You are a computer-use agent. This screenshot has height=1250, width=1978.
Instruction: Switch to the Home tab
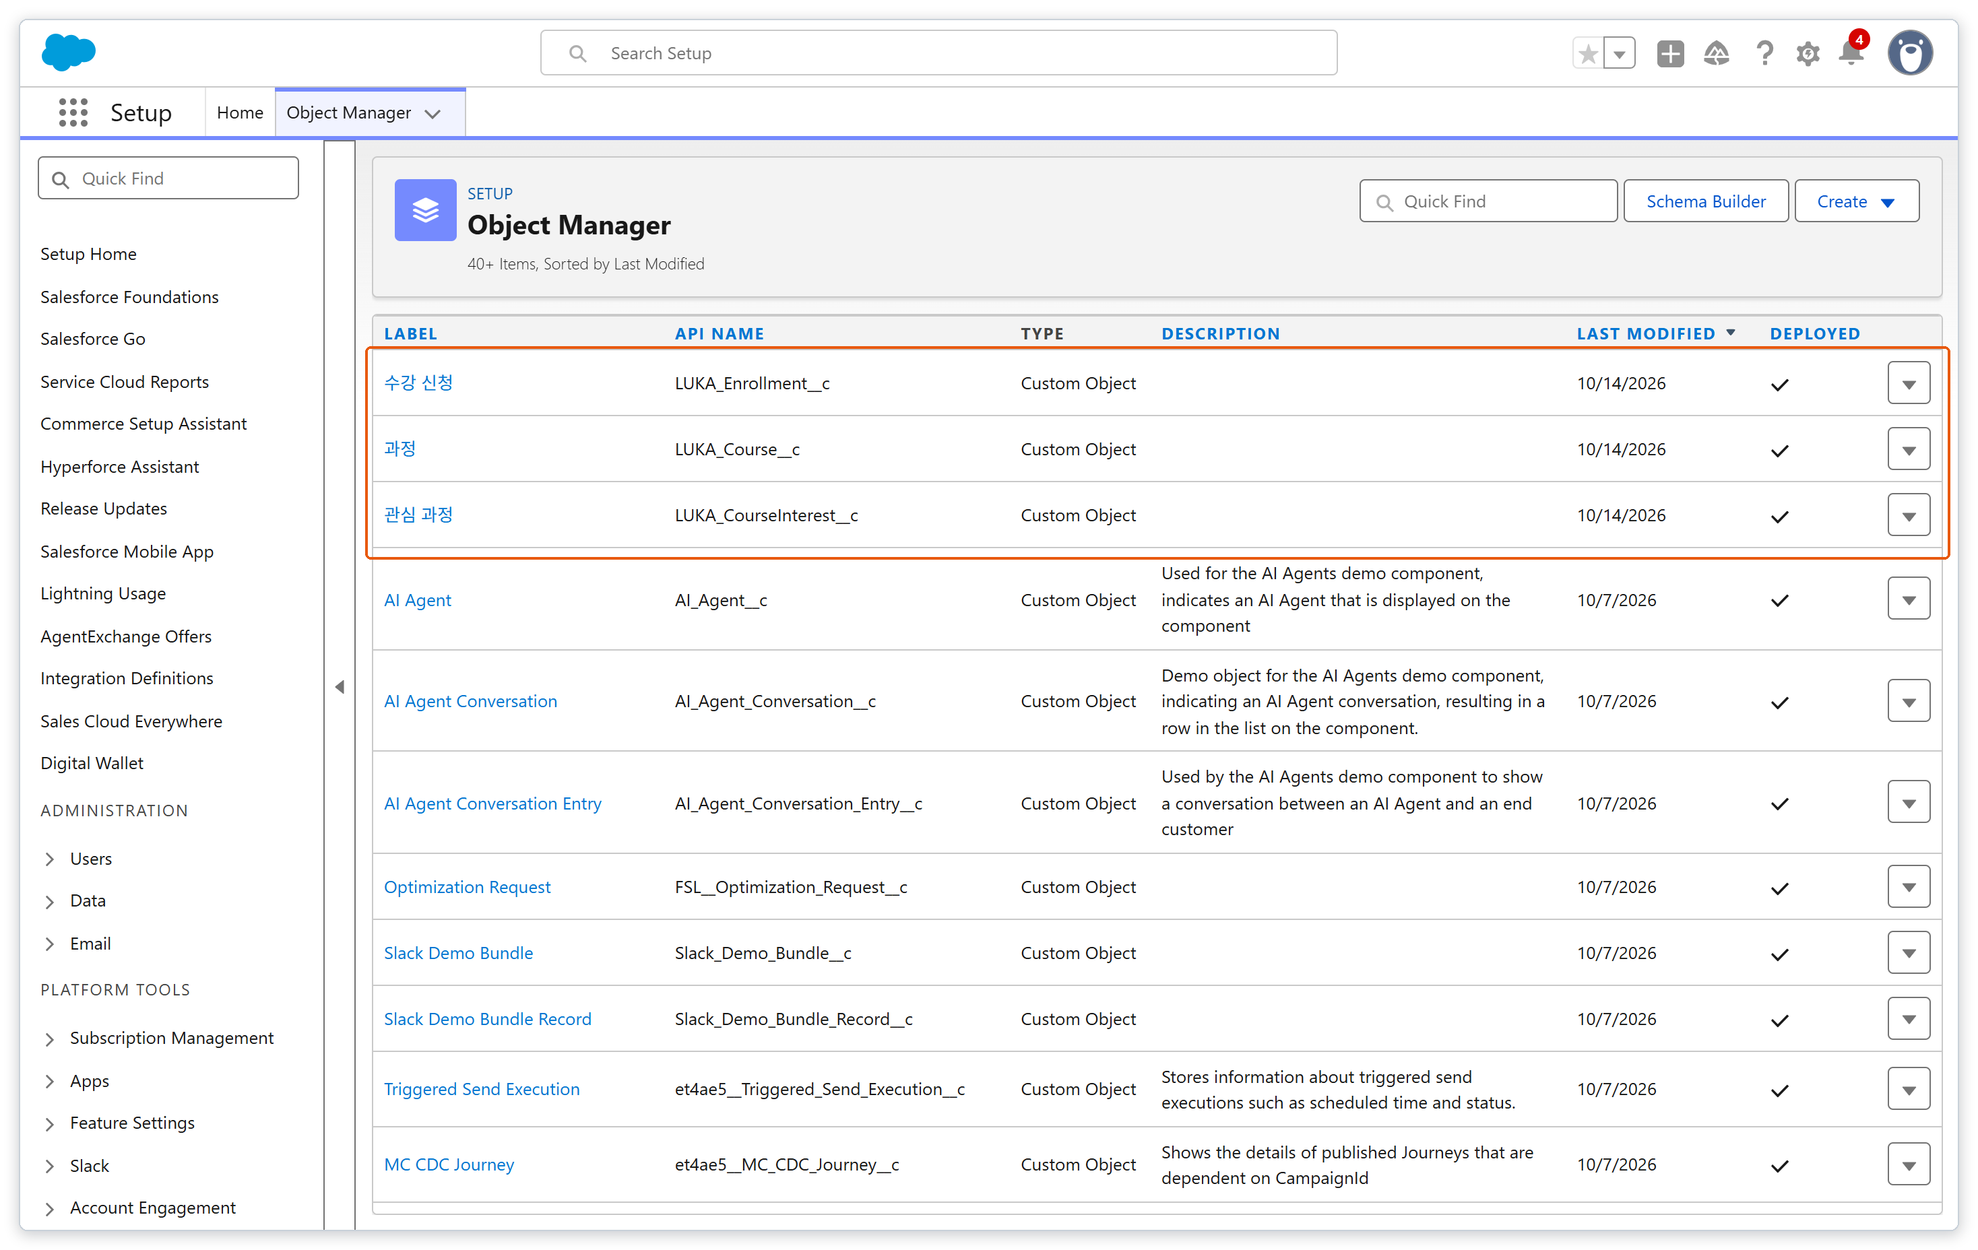tap(240, 112)
